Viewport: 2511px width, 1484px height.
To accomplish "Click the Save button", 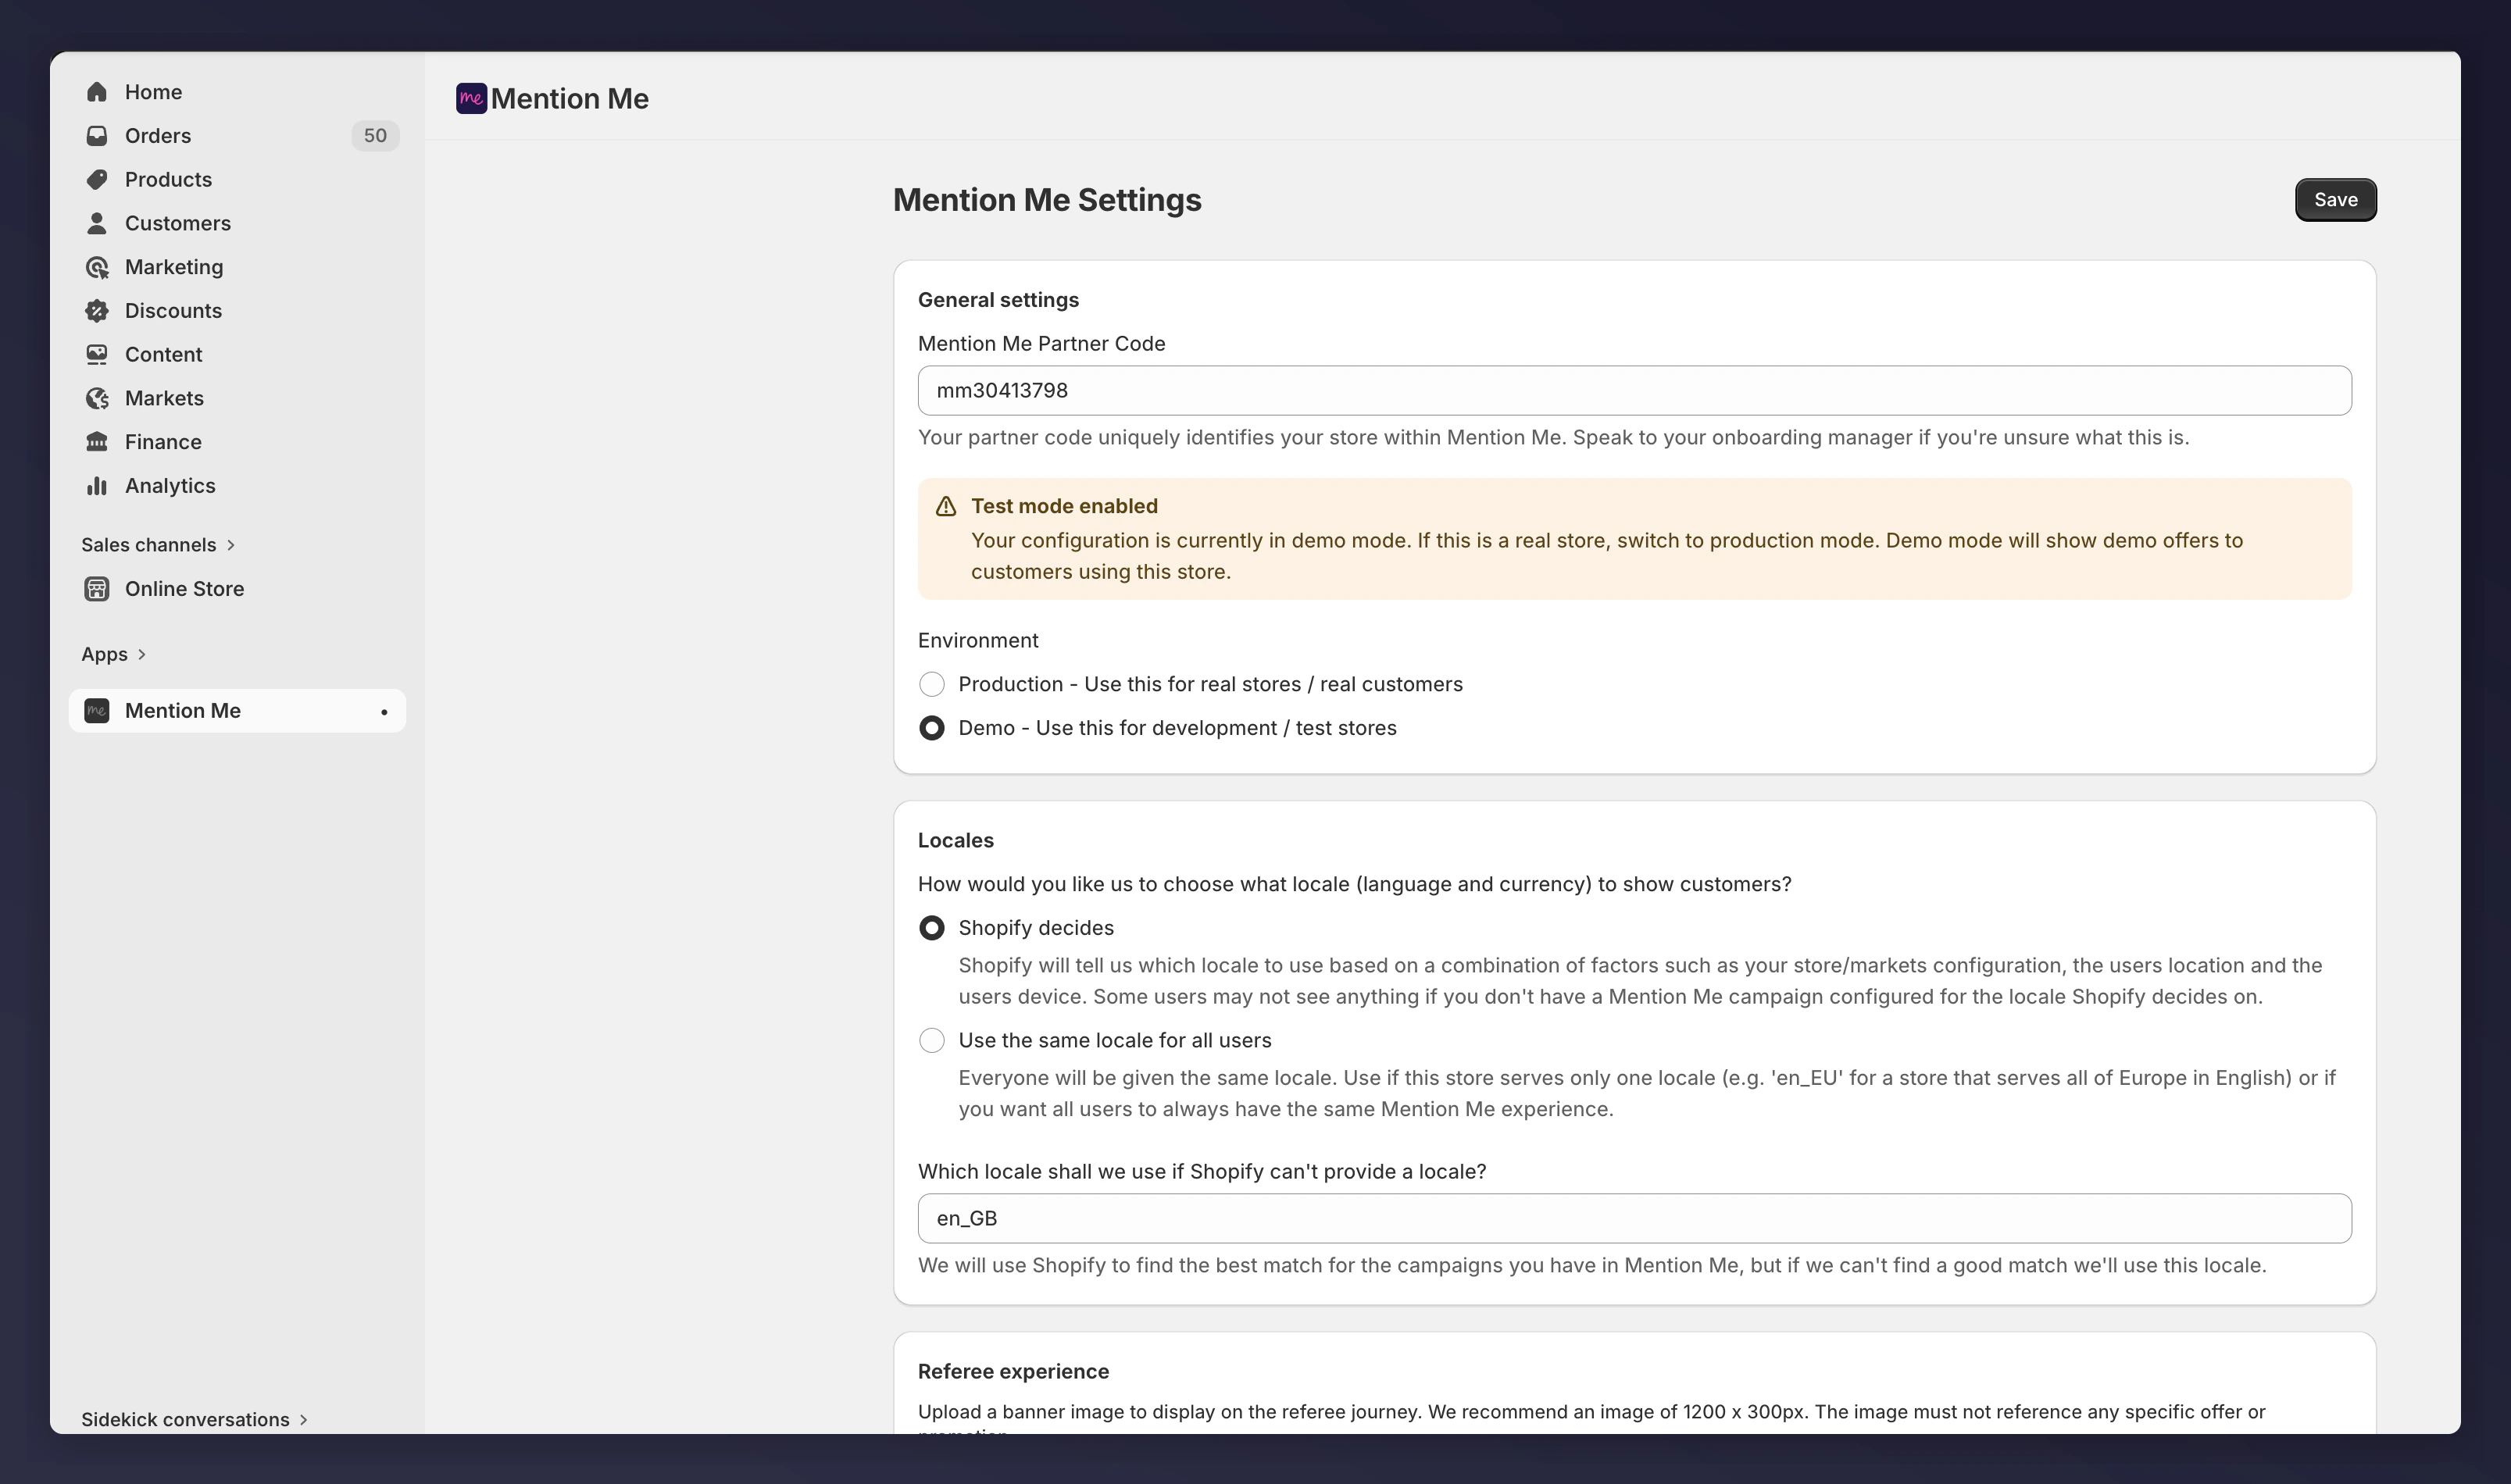I will point(2335,200).
